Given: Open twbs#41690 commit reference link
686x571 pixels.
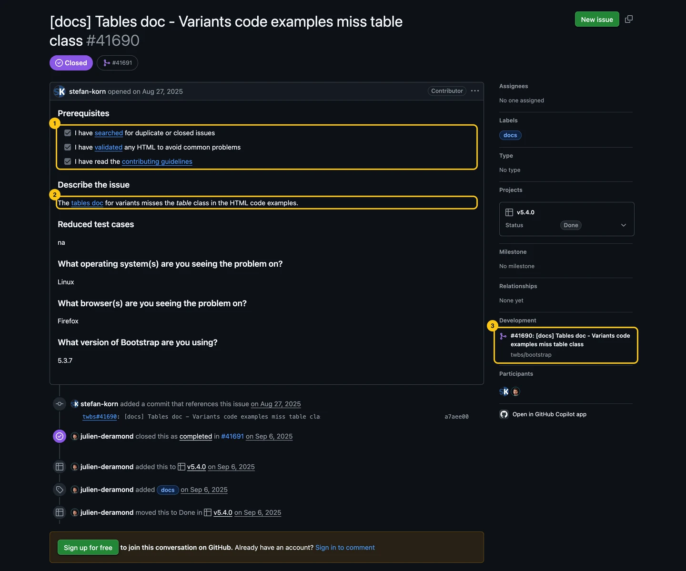Looking at the screenshot, I should [100, 417].
